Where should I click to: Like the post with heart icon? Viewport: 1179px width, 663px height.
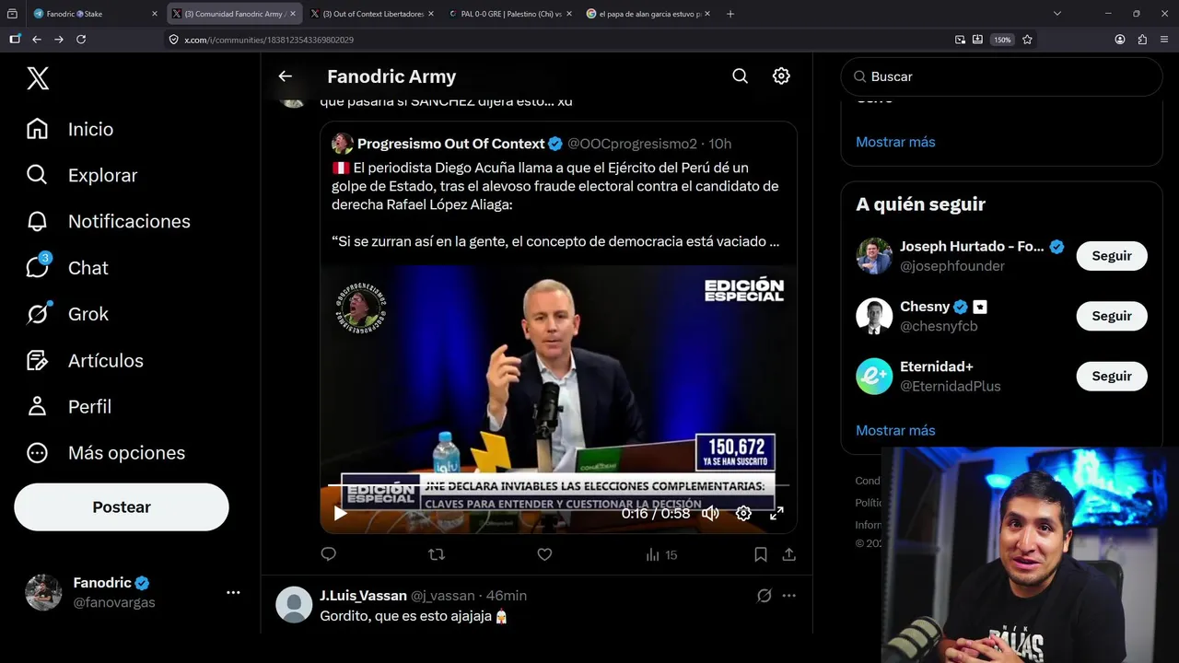pyautogui.click(x=544, y=554)
